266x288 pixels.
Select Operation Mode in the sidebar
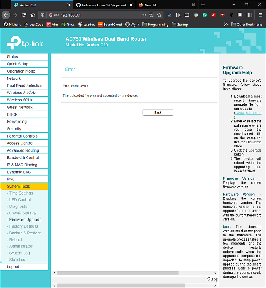click(x=24, y=71)
